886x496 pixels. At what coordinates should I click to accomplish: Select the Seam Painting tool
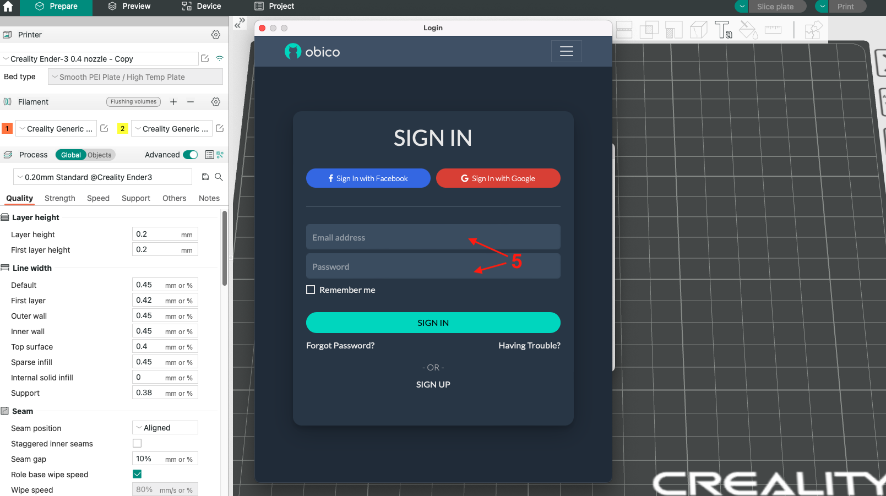[x=699, y=30]
